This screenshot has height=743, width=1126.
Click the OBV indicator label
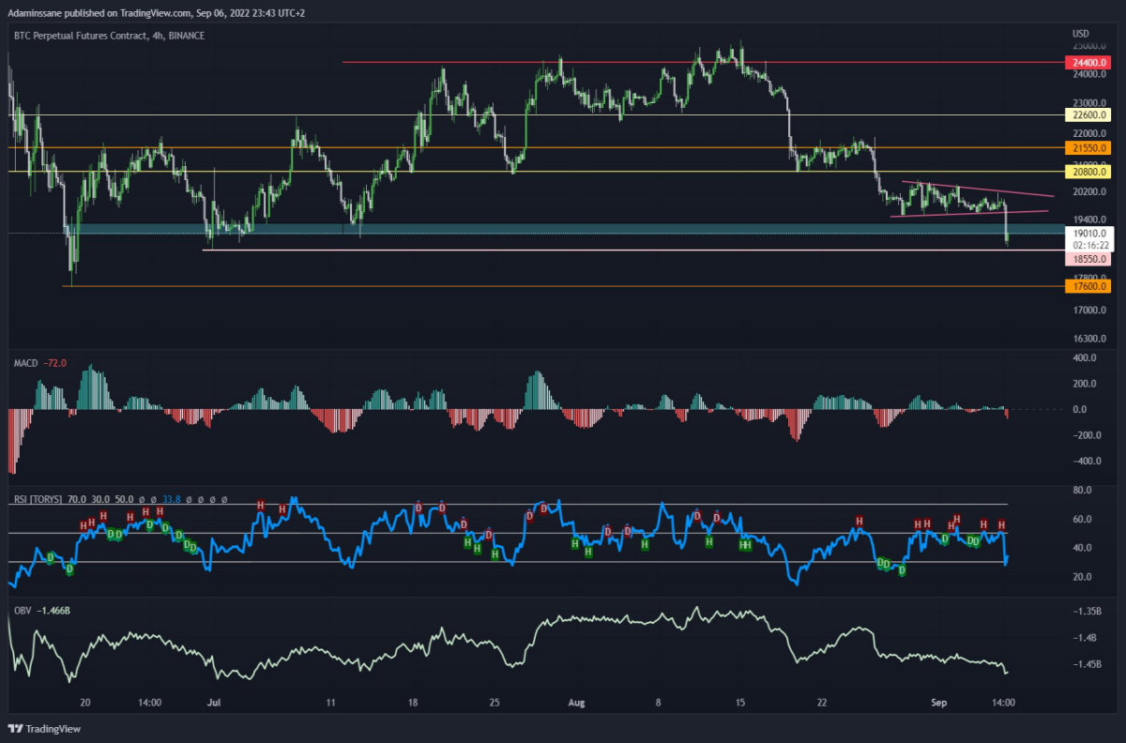click(x=23, y=611)
